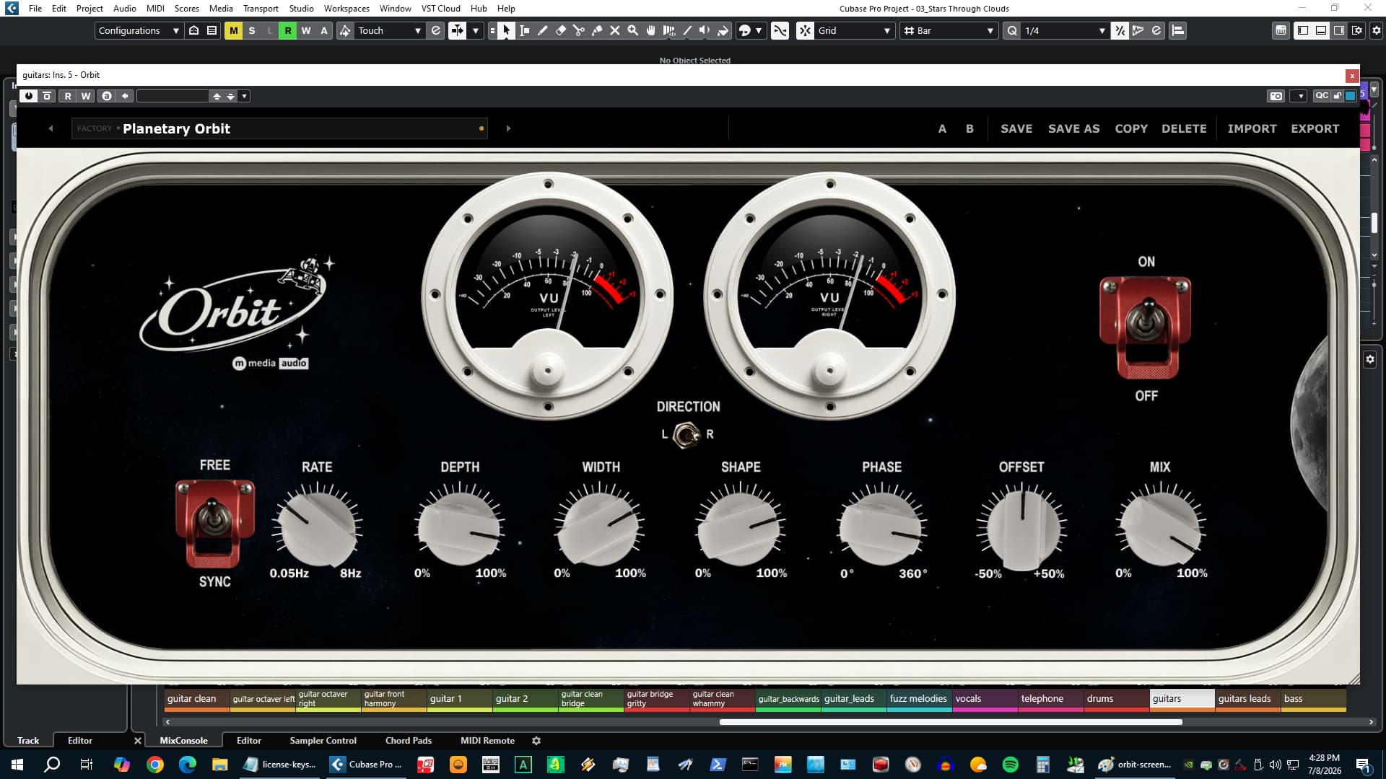Open the Grid snap type dropdown
The width and height of the screenshot is (1386, 779).
855,30
